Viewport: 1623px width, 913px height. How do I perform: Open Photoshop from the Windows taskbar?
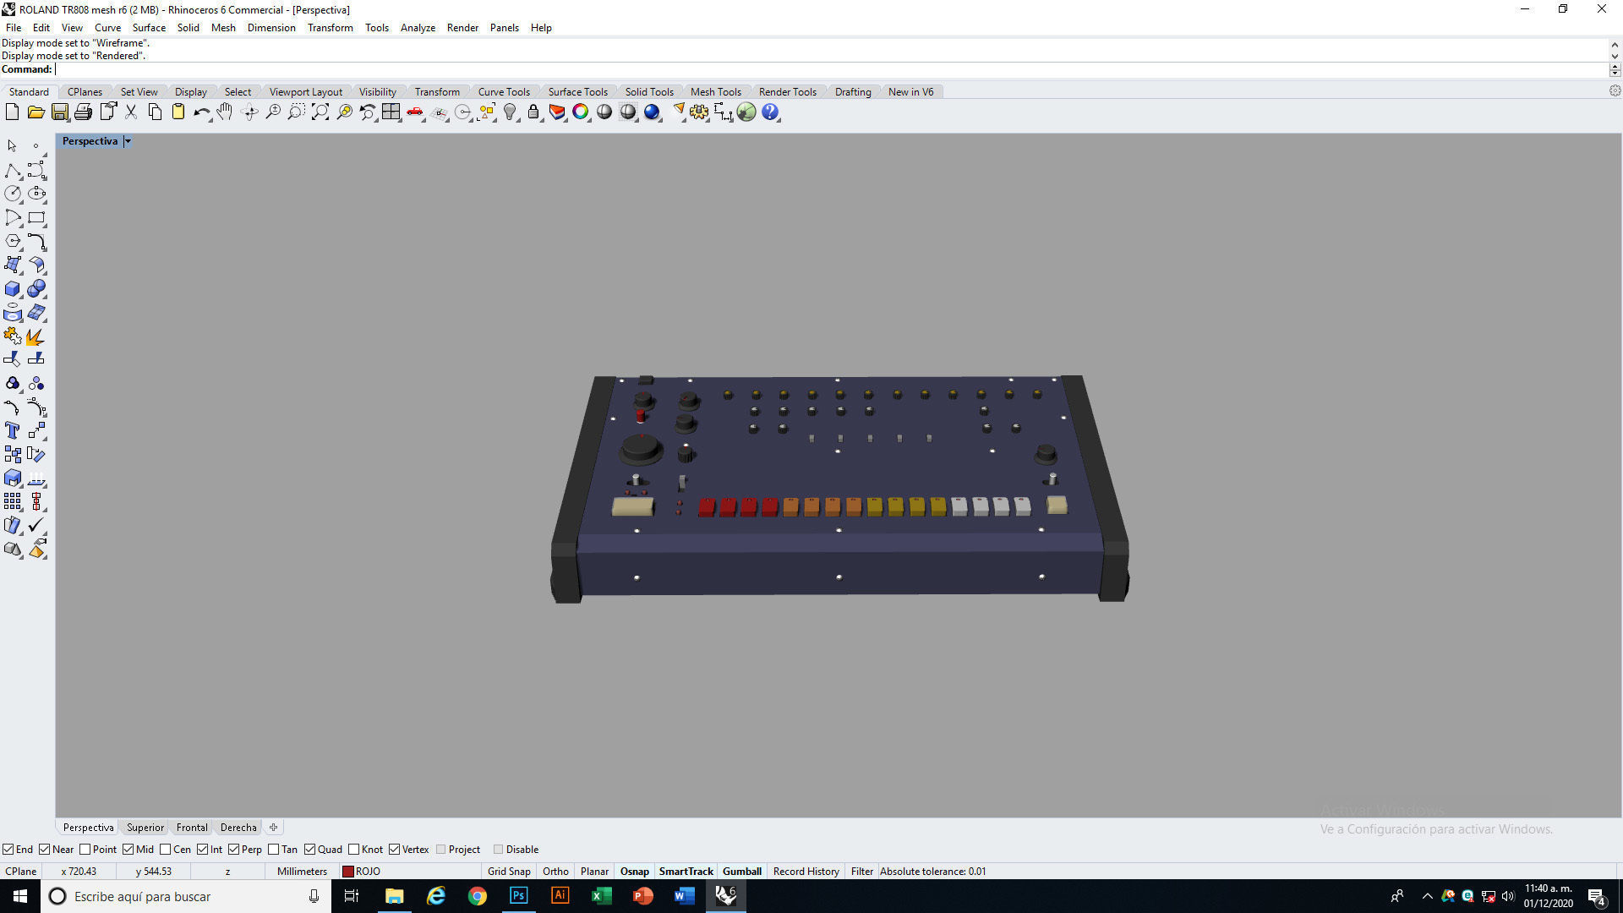click(518, 896)
